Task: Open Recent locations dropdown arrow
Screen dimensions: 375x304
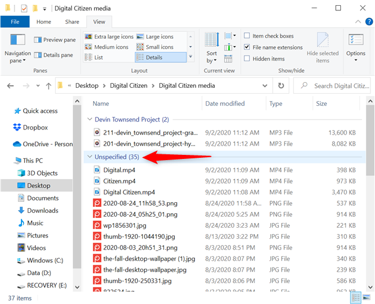Action: pyautogui.click(x=38, y=86)
